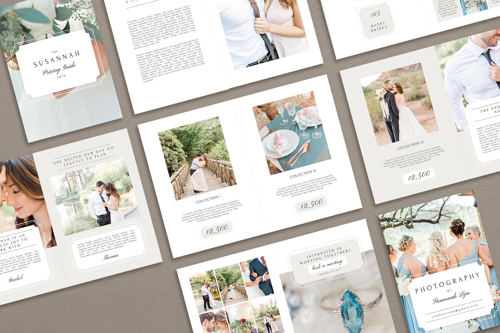The image size is (500, 333).
Task: Click the table setting photo above Collection II
Action: click(292, 133)
